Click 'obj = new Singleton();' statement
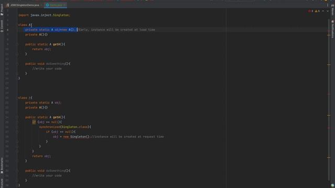The height and width of the screenshot is (188, 335). pyautogui.click(x=72, y=137)
